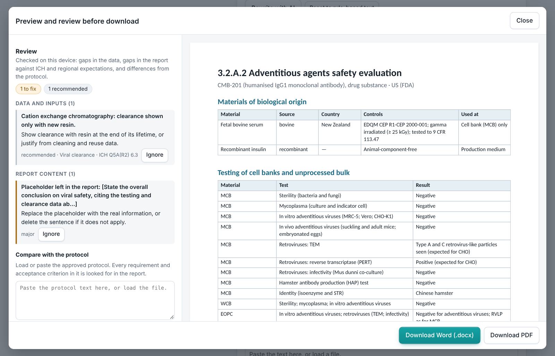Click the 'Animal-component-free' controls cell
This screenshot has width=555, height=356.
(x=409, y=149)
